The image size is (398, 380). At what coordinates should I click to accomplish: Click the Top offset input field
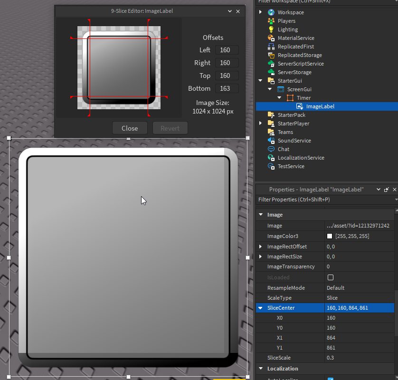(x=227, y=76)
